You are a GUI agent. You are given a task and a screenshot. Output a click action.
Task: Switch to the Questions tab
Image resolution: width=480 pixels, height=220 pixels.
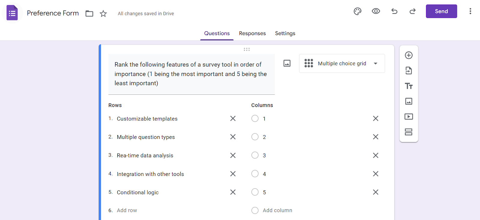point(217,33)
